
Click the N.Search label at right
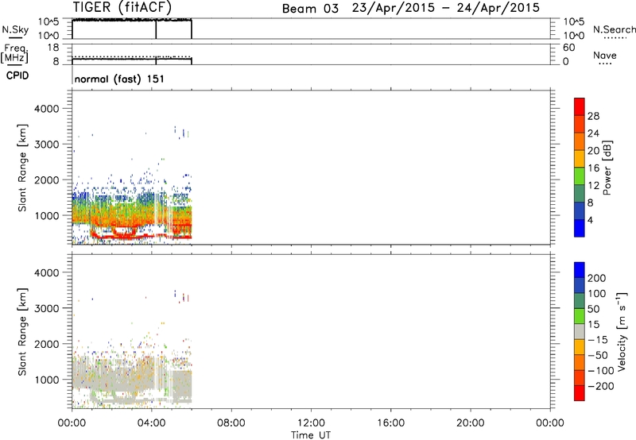pyautogui.click(x=614, y=29)
